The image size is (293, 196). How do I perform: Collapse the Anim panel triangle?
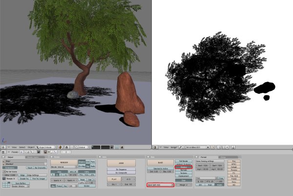click(x=100, y=157)
